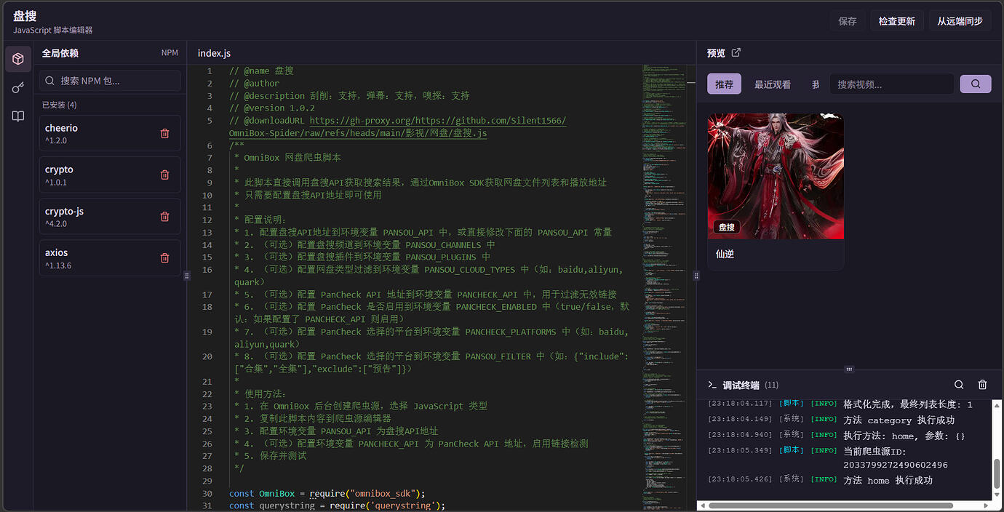Delete the crypto-js package
The image size is (1004, 512).
pos(164,217)
